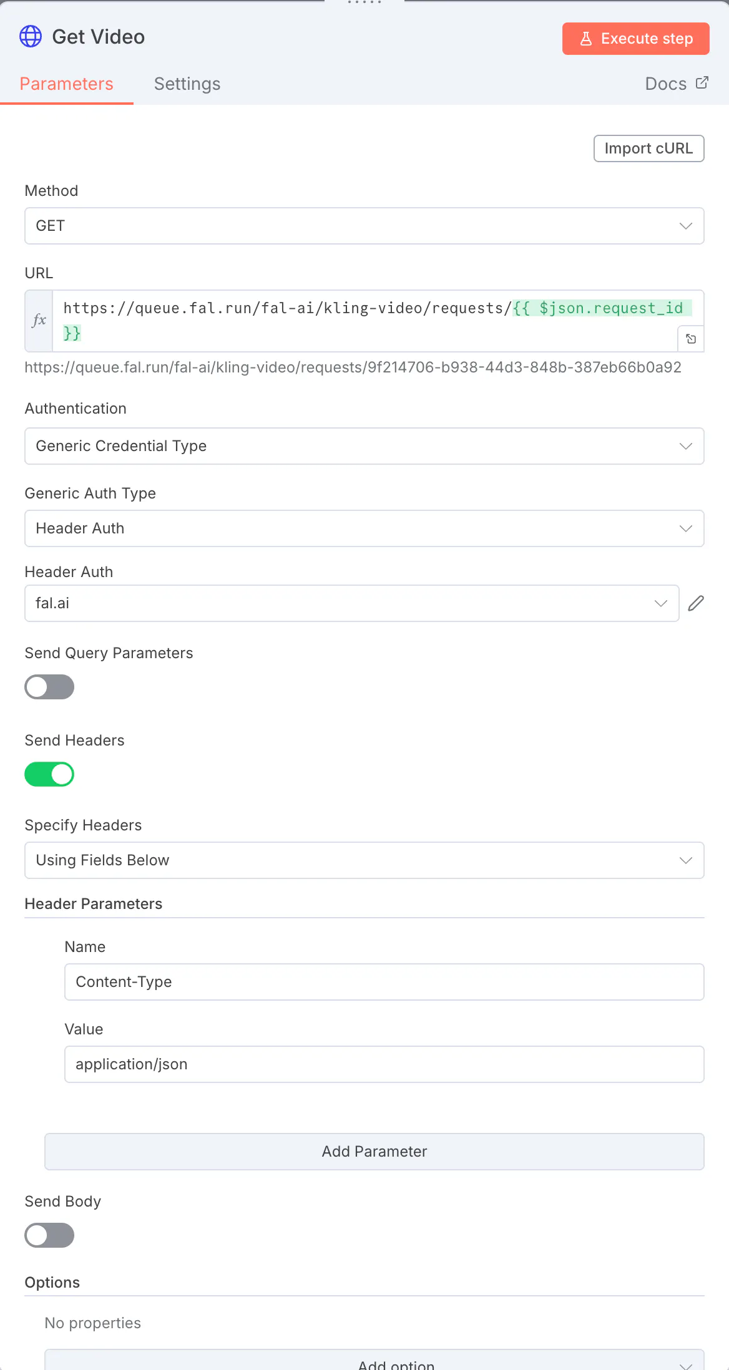
Task: Open Specify Headers dropdown
Action: (x=364, y=860)
